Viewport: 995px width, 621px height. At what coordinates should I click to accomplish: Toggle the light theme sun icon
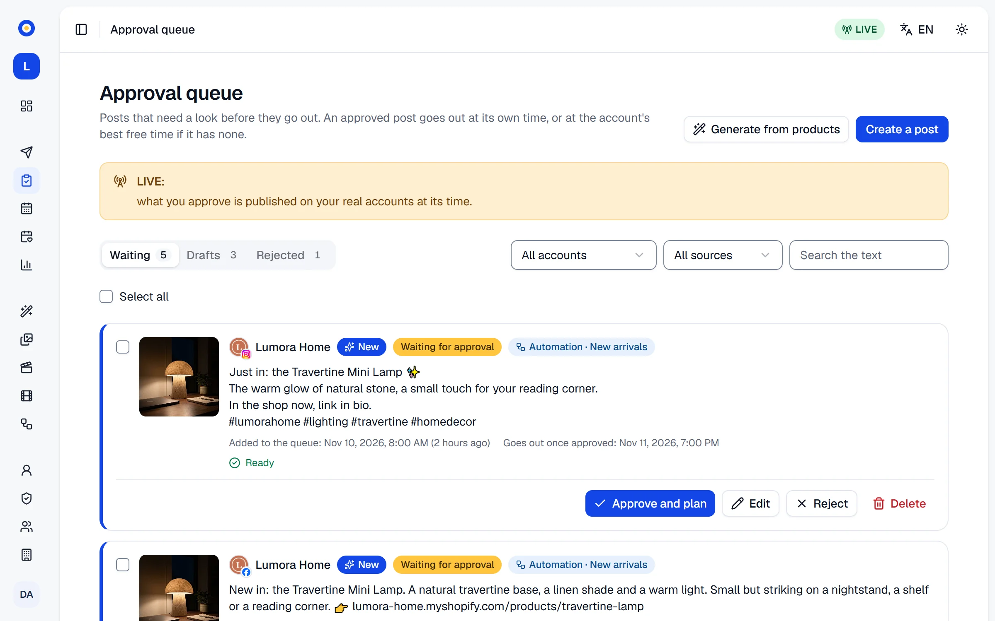click(962, 29)
